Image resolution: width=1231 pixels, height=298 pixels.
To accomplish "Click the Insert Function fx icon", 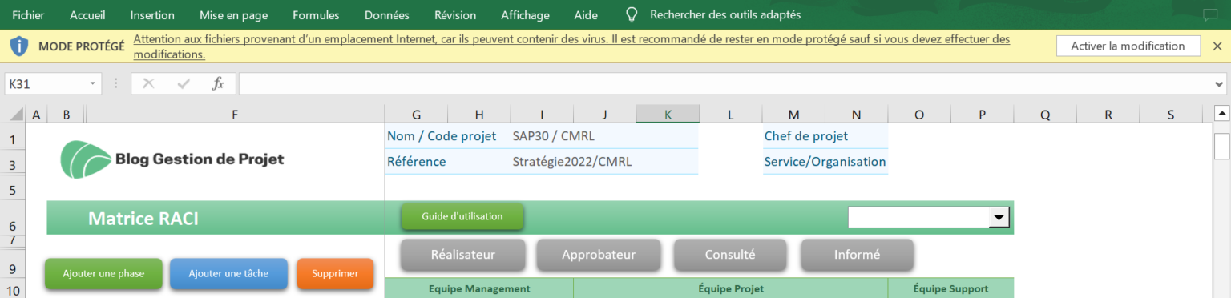I will (x=217, y=83).
